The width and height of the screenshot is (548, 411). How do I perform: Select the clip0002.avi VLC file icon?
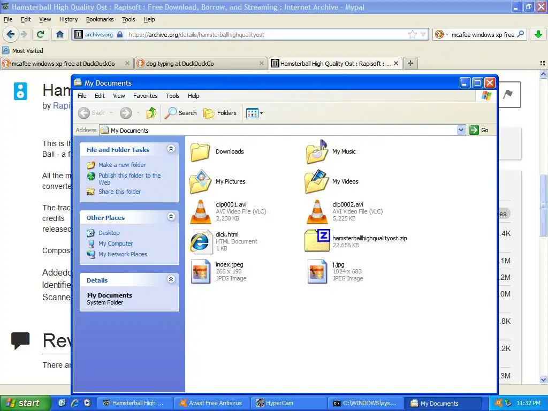(x=317, y=212)
